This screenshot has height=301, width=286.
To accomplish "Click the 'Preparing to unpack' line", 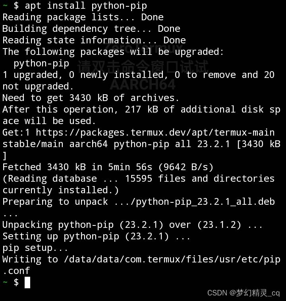I will (x=139, y=202).
